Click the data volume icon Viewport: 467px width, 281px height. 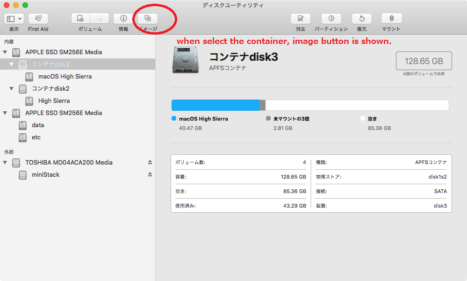[x=22, y=125]
